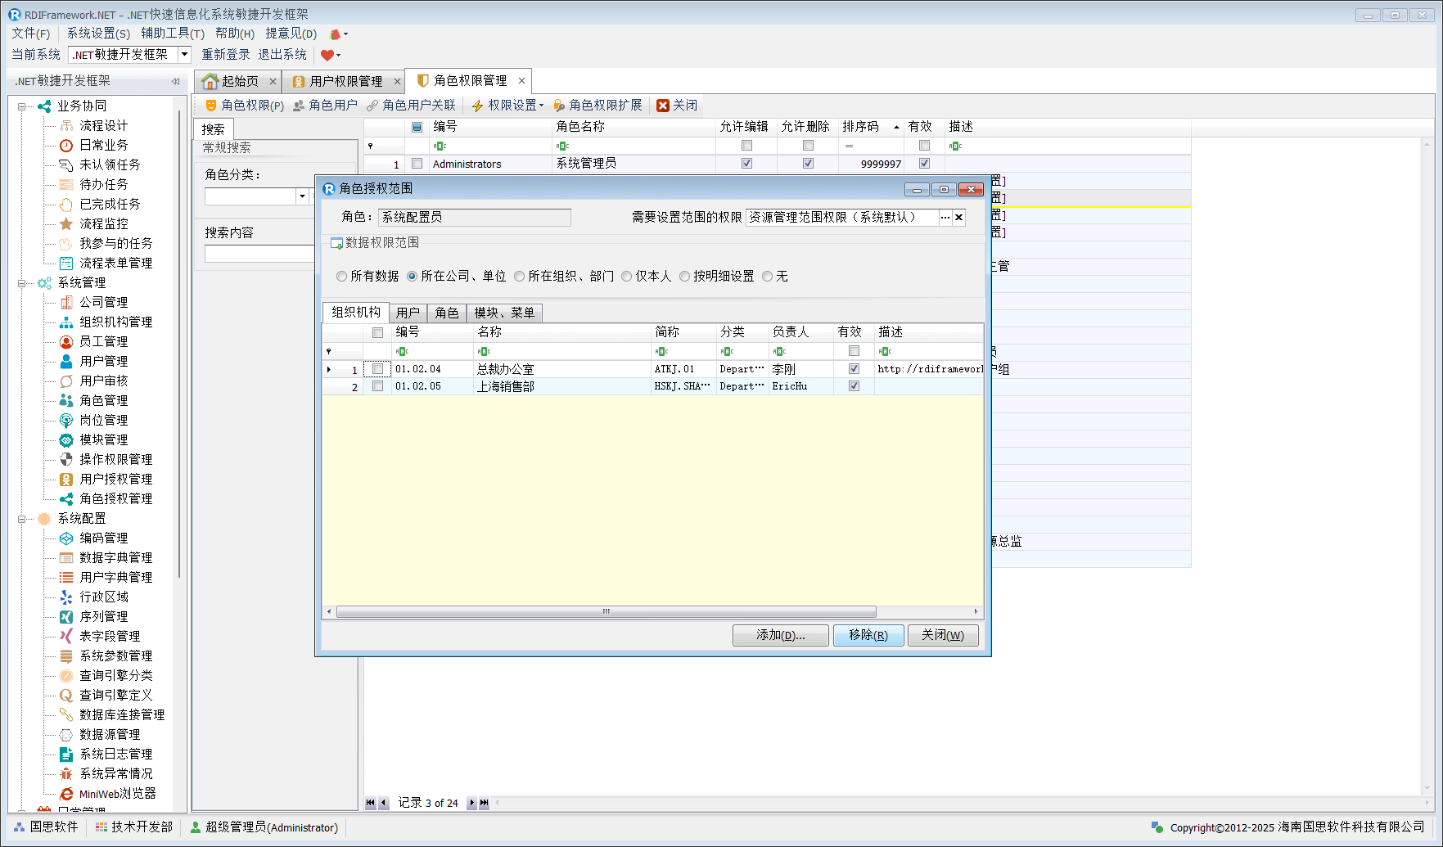Click the 添加(D)... button

point(780,635)
